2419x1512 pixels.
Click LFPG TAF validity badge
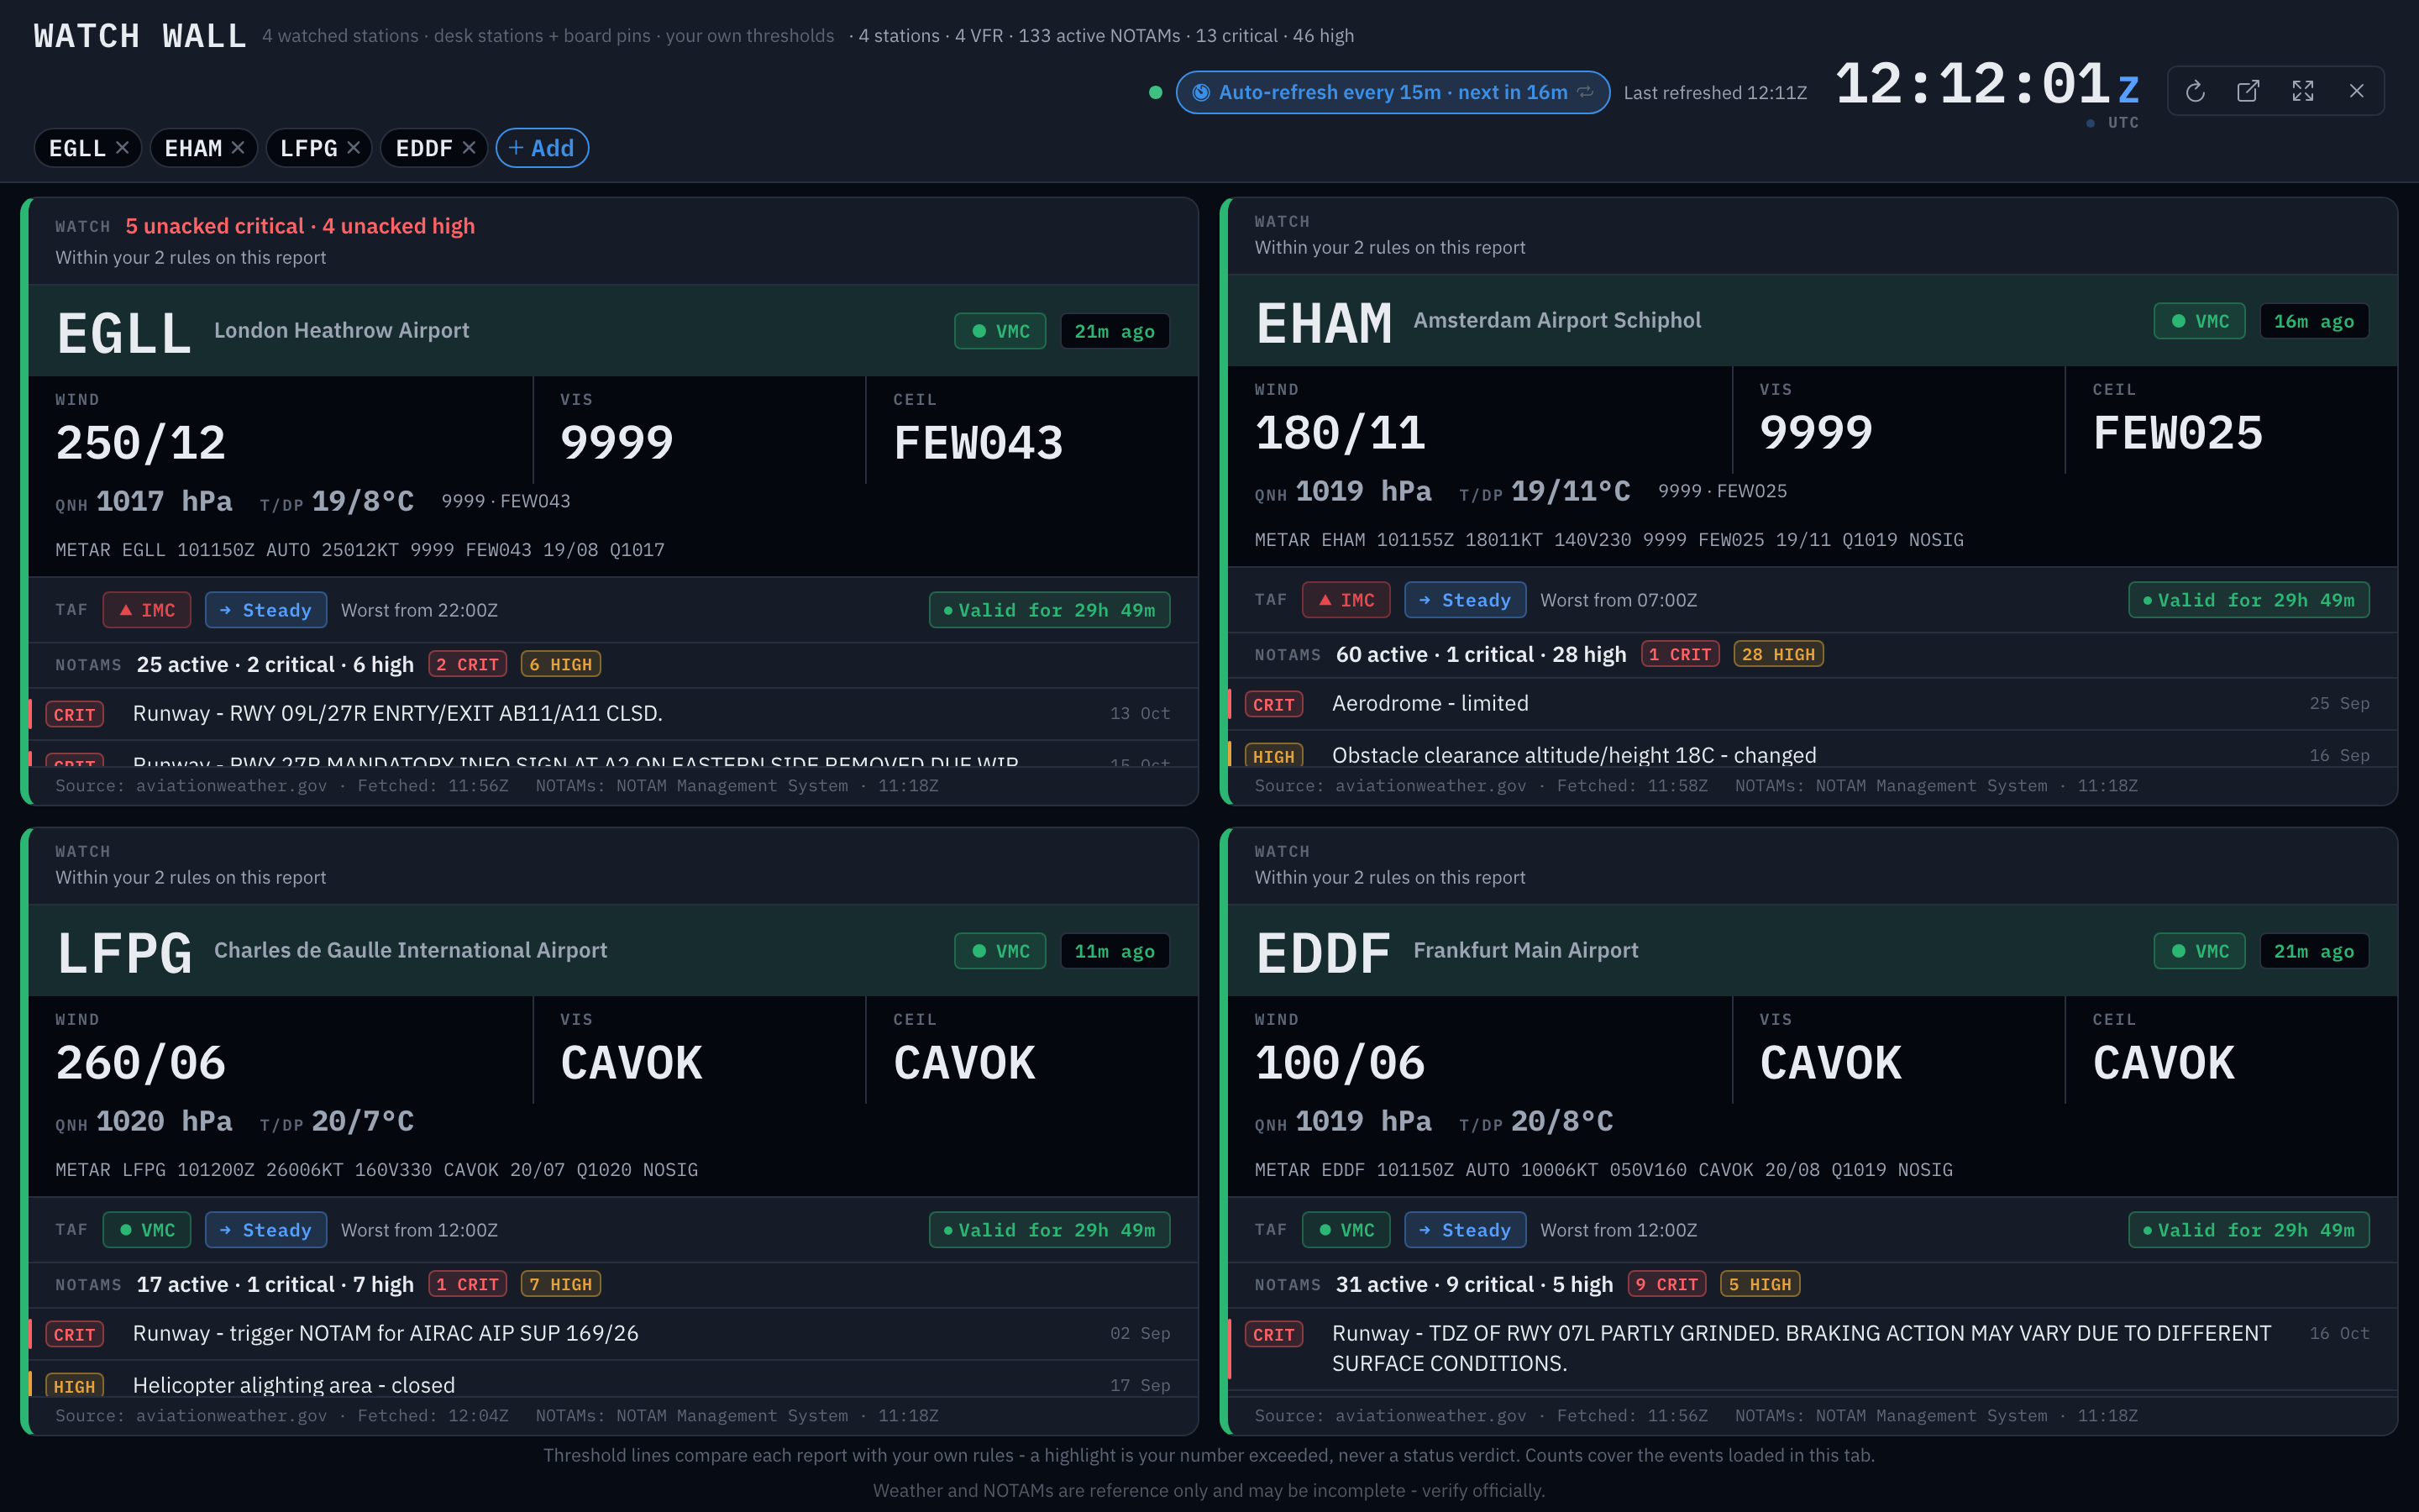click(1050, 1230)
